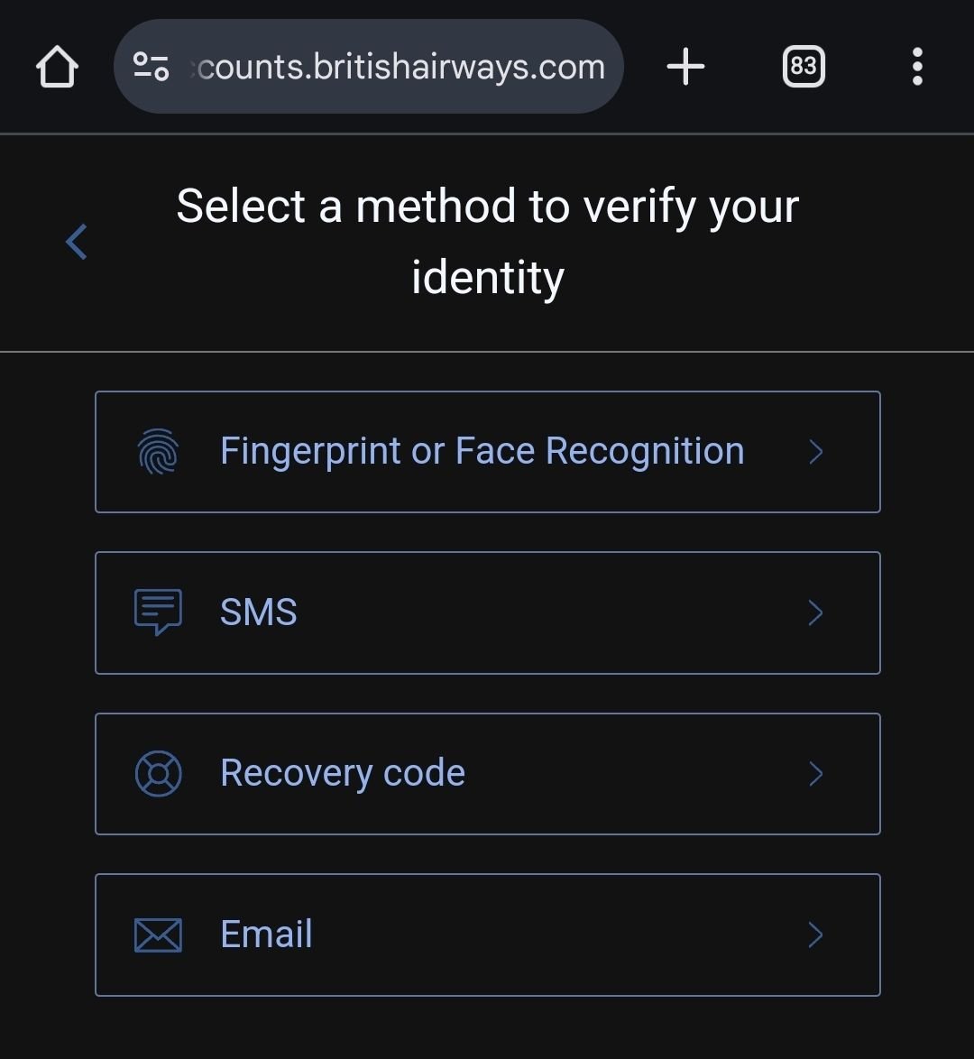Open the tab switcher showing 83 tabs
Viewport: 974px width, 1059px height.
tap(804, 66)
